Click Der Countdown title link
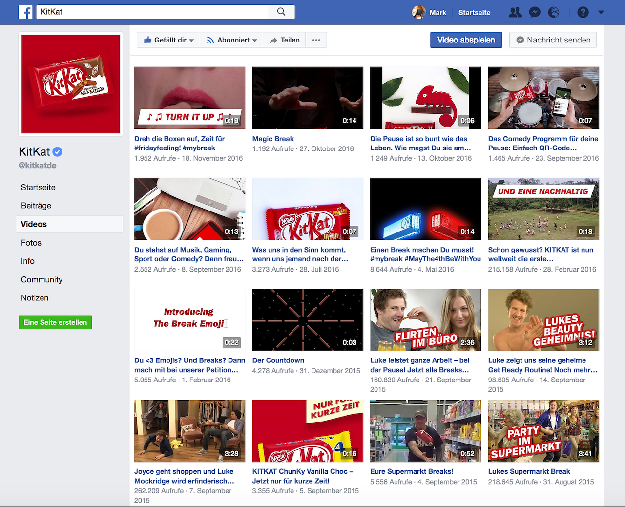 click(278, 360)
